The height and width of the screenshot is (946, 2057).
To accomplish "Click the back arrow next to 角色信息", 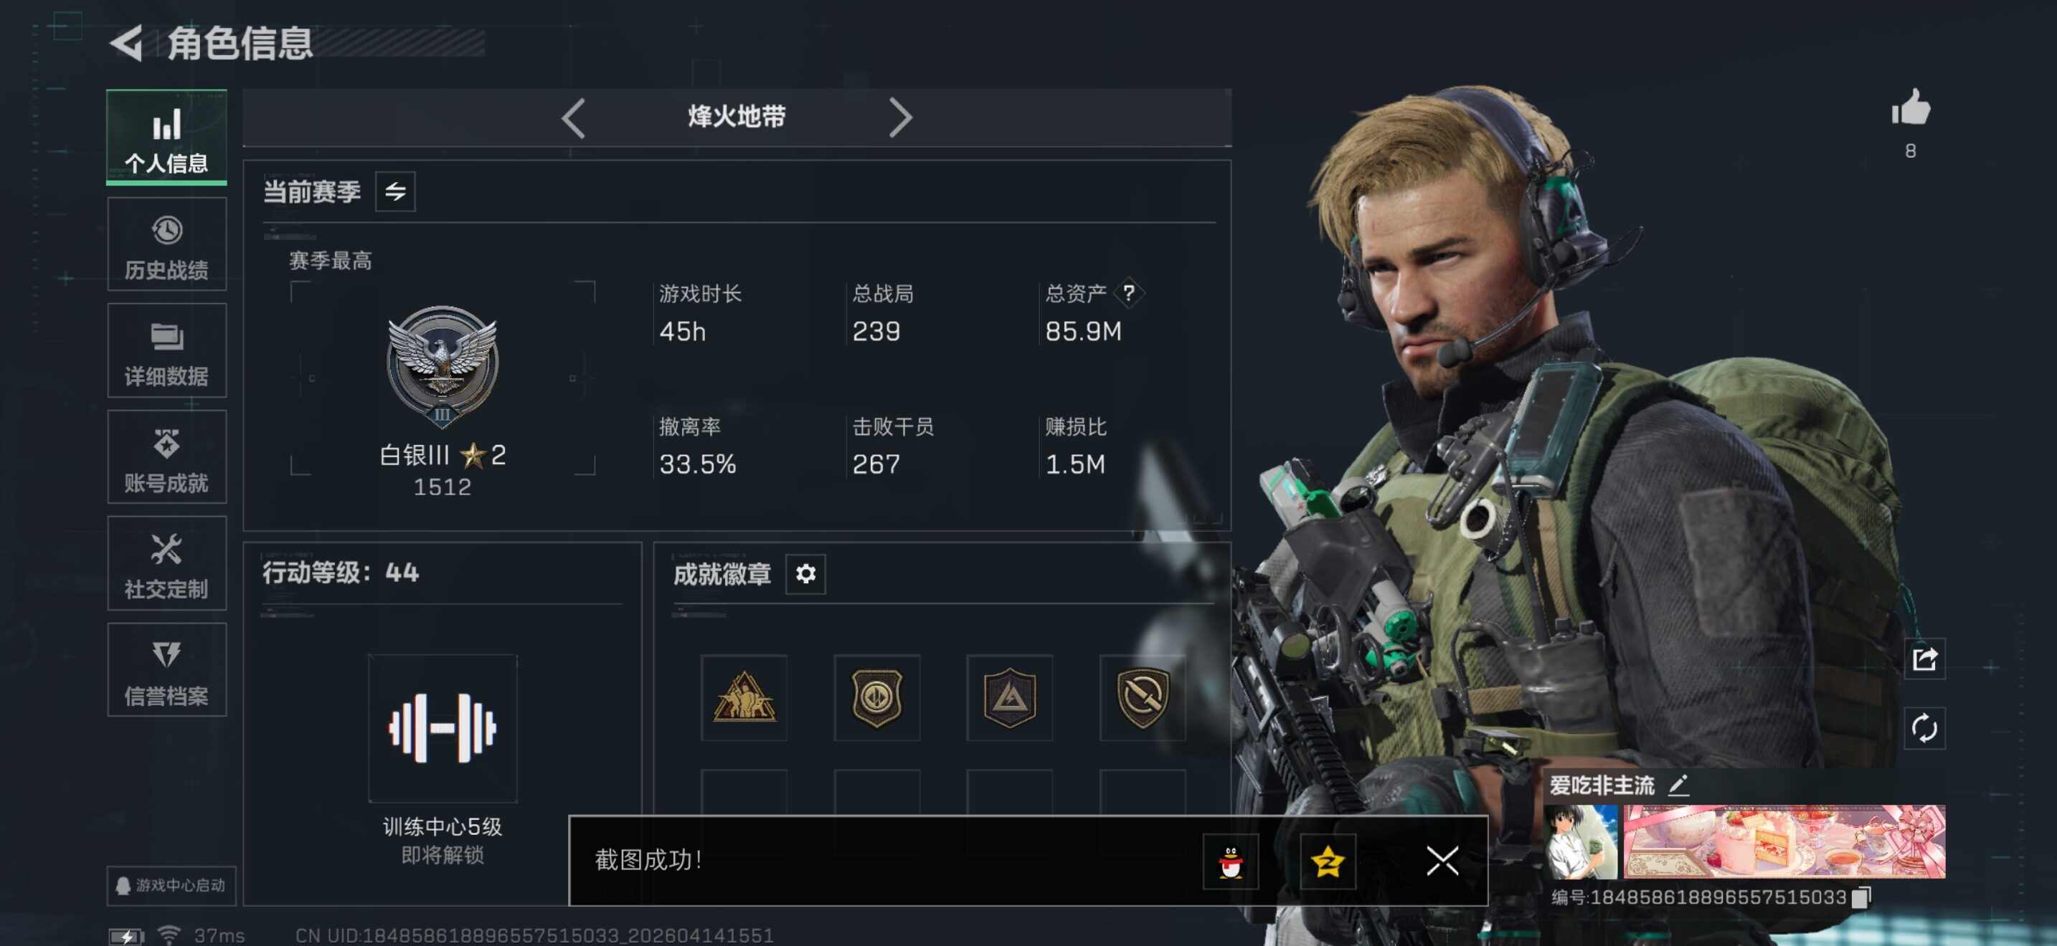I will click(126, 42).
